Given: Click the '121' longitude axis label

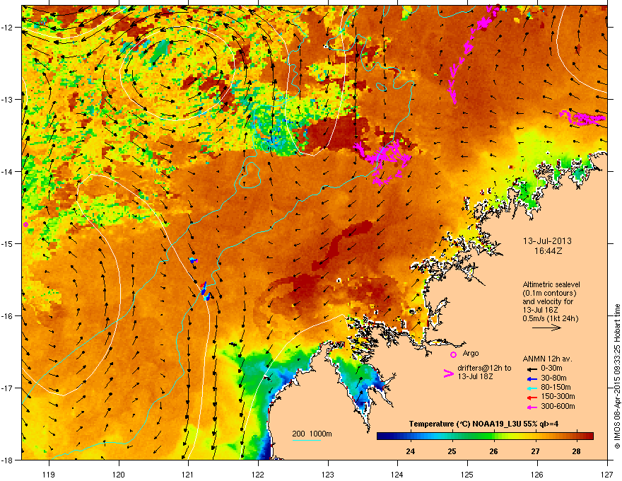Looking at the screenshot, I should point(188,474).
